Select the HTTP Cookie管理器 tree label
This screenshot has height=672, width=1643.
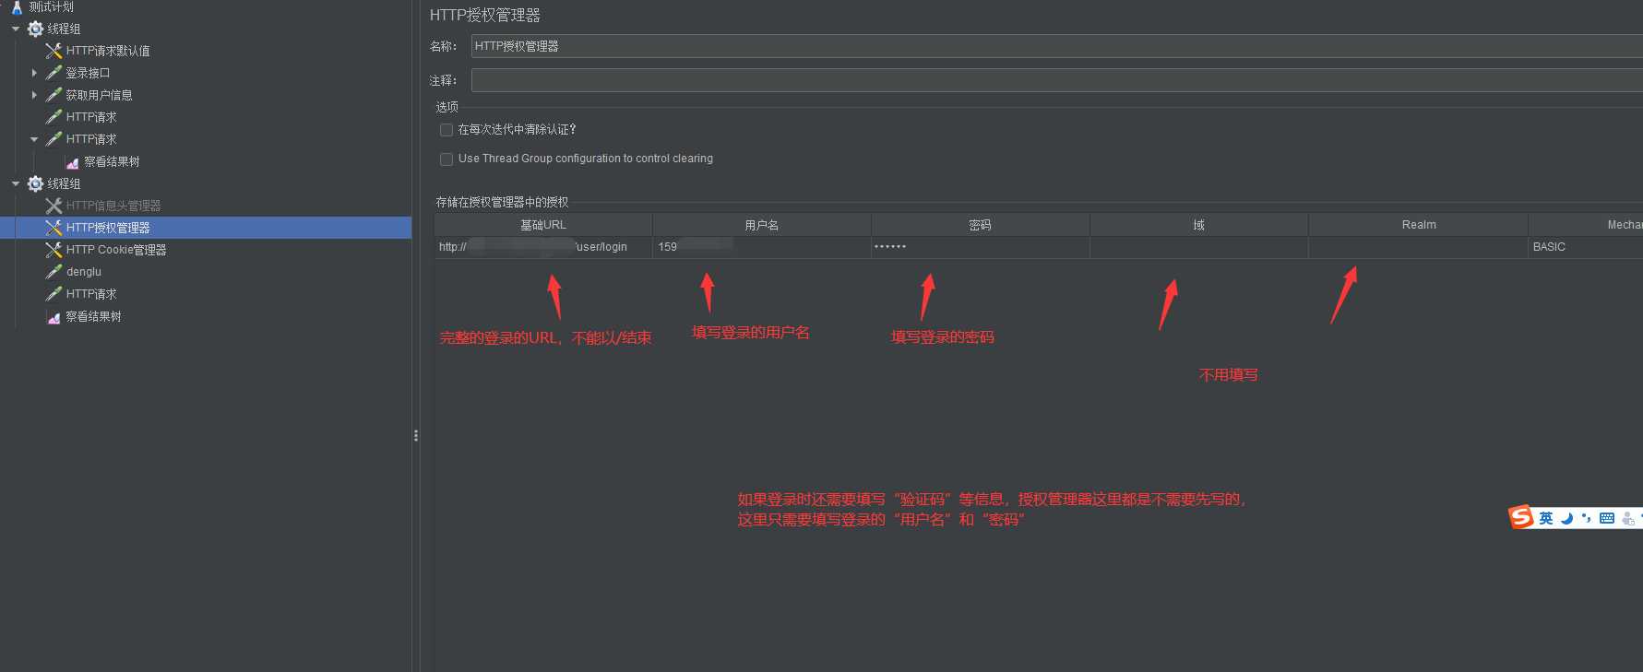pos(116,250)
